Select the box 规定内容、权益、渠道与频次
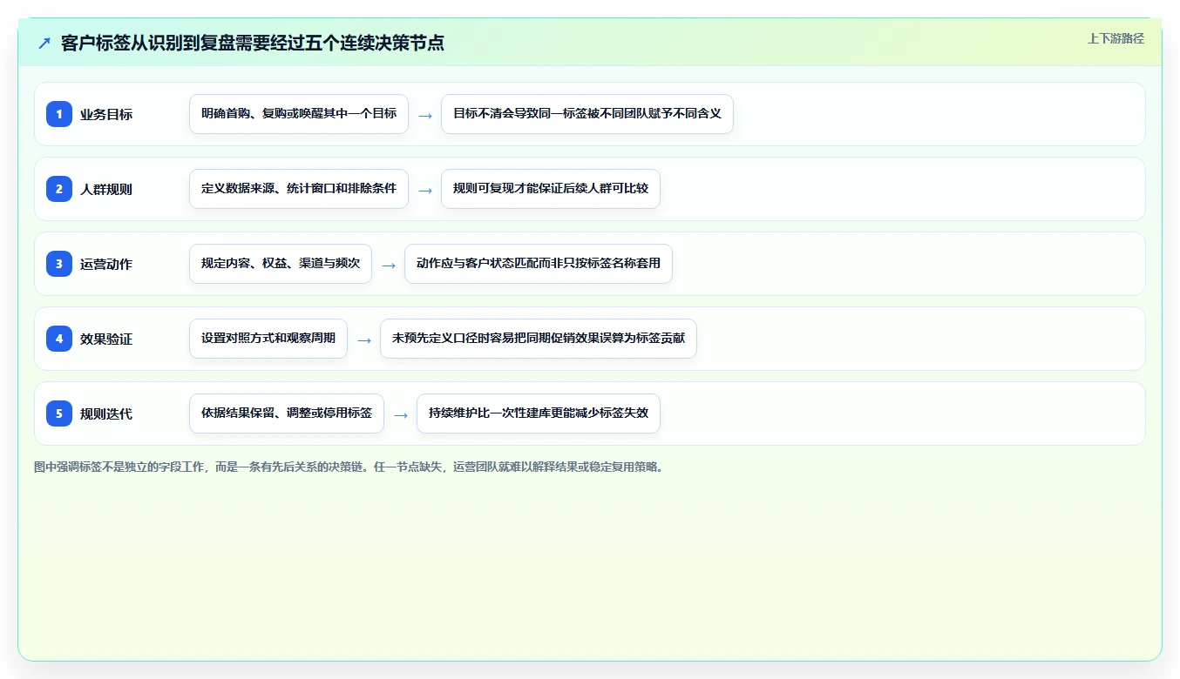Screen dimensions: 1180x679 [x=281, y=264]
